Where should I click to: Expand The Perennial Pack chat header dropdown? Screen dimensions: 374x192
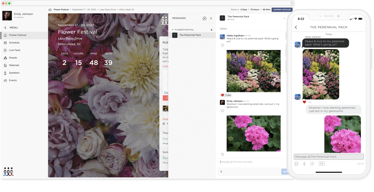[285, 18]
